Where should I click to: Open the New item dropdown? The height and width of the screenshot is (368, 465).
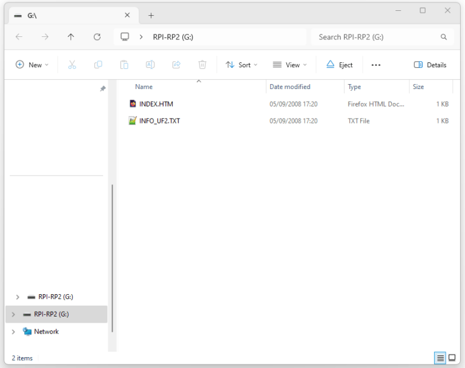point(32,65)
